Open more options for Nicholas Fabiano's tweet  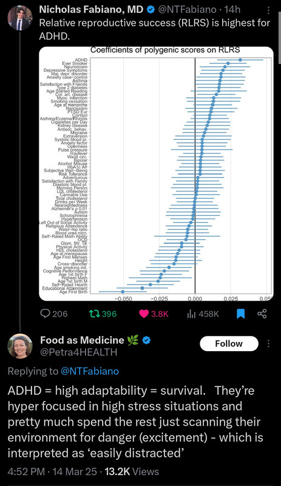coord(268,10)
